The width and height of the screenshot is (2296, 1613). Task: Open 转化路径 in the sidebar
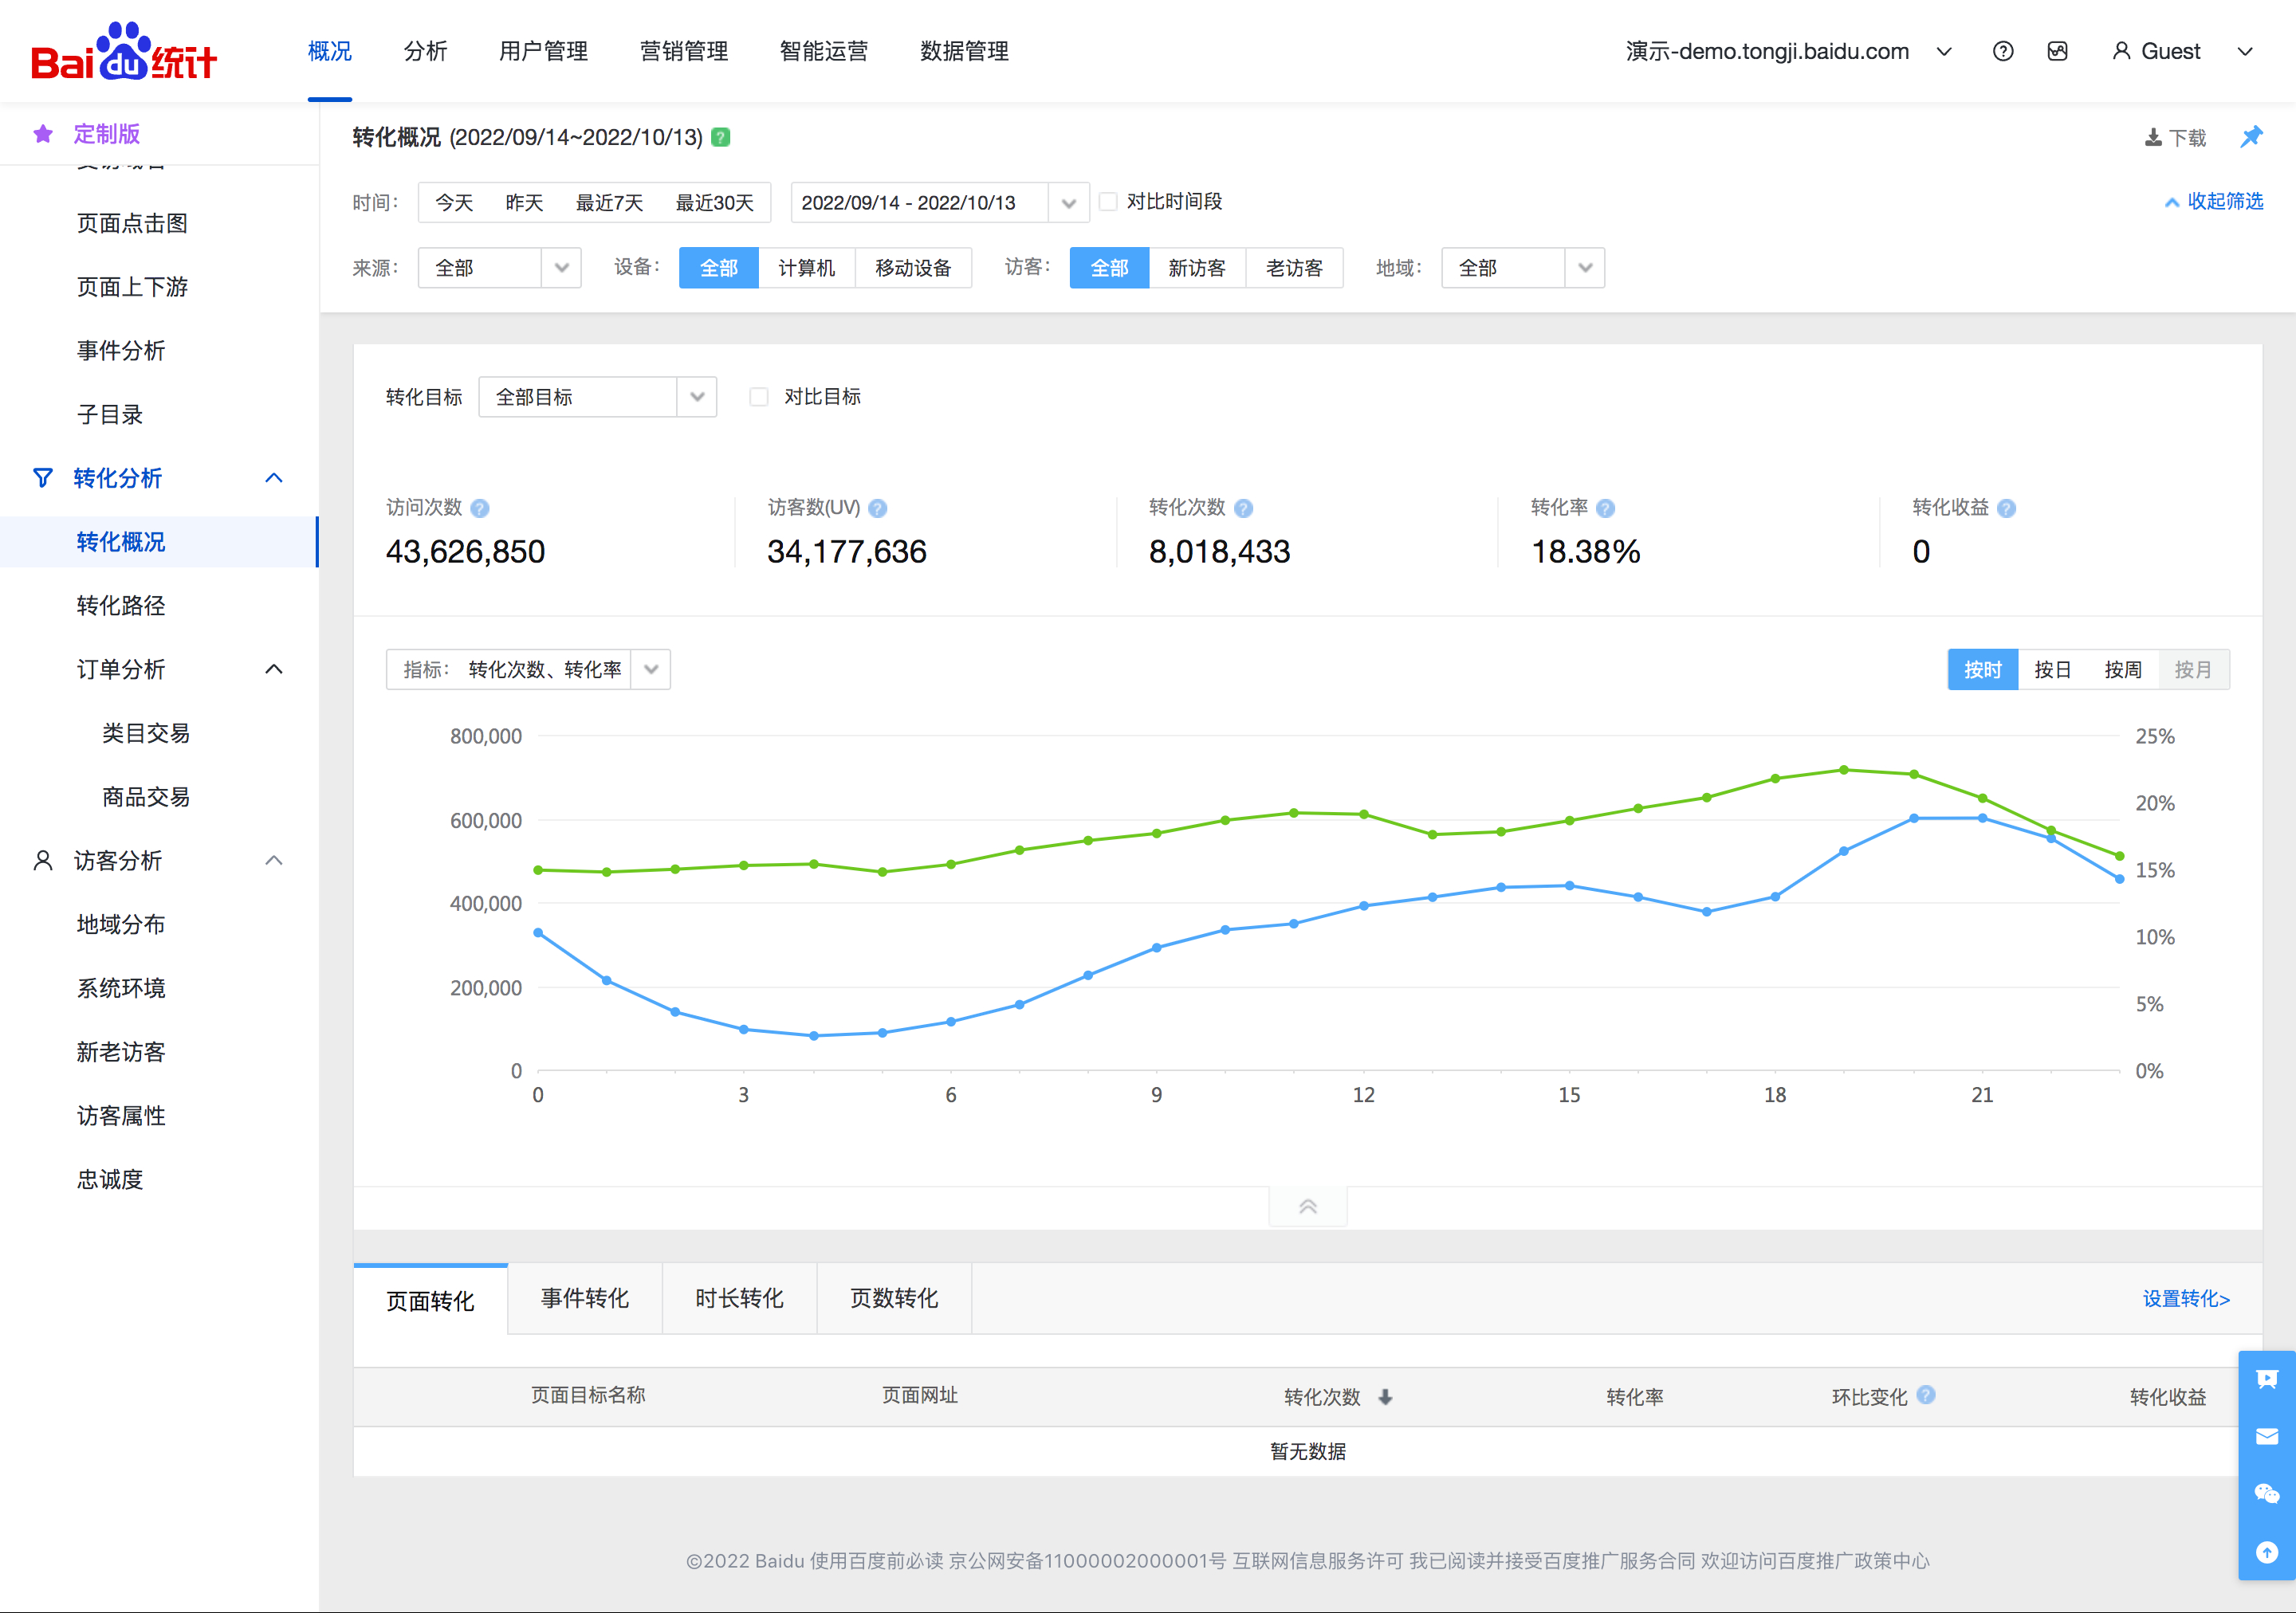(121, 606)
